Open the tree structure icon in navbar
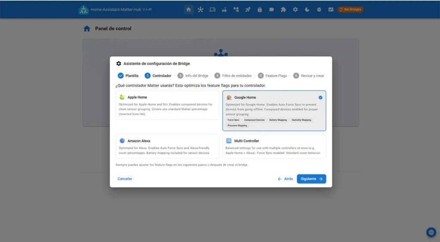 click(236, 9)
